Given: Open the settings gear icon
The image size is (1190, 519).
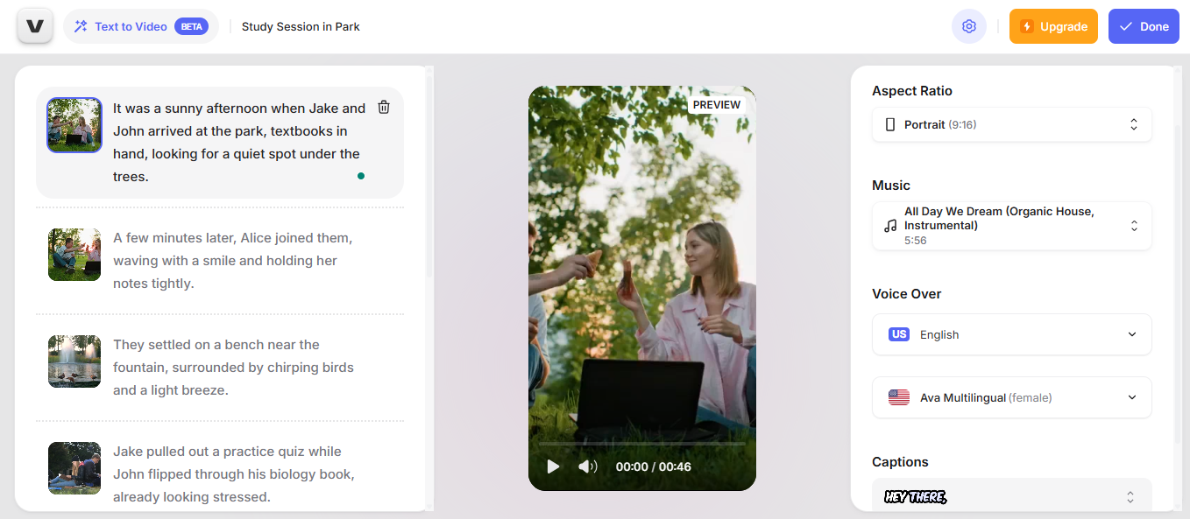Looking at the screenshot, I should (x=969, y=26).
